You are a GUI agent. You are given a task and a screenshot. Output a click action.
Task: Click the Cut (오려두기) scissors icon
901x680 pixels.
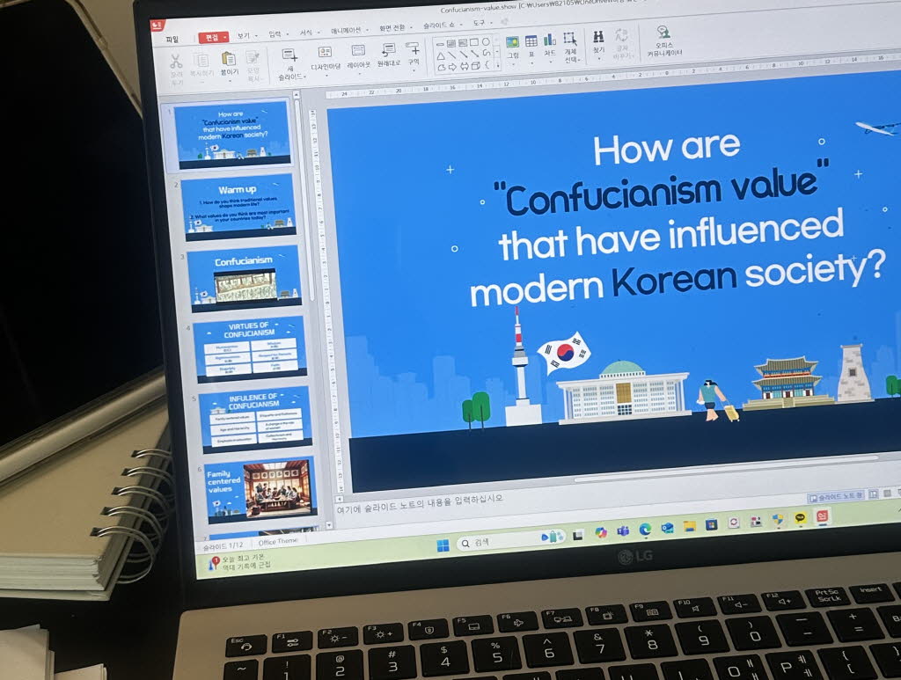pos(175,61)
